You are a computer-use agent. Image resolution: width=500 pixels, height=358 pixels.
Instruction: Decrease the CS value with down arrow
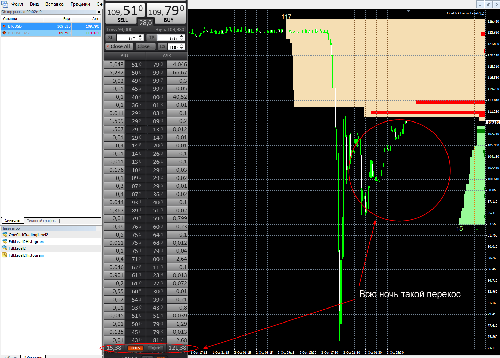[x=182, y=48]
